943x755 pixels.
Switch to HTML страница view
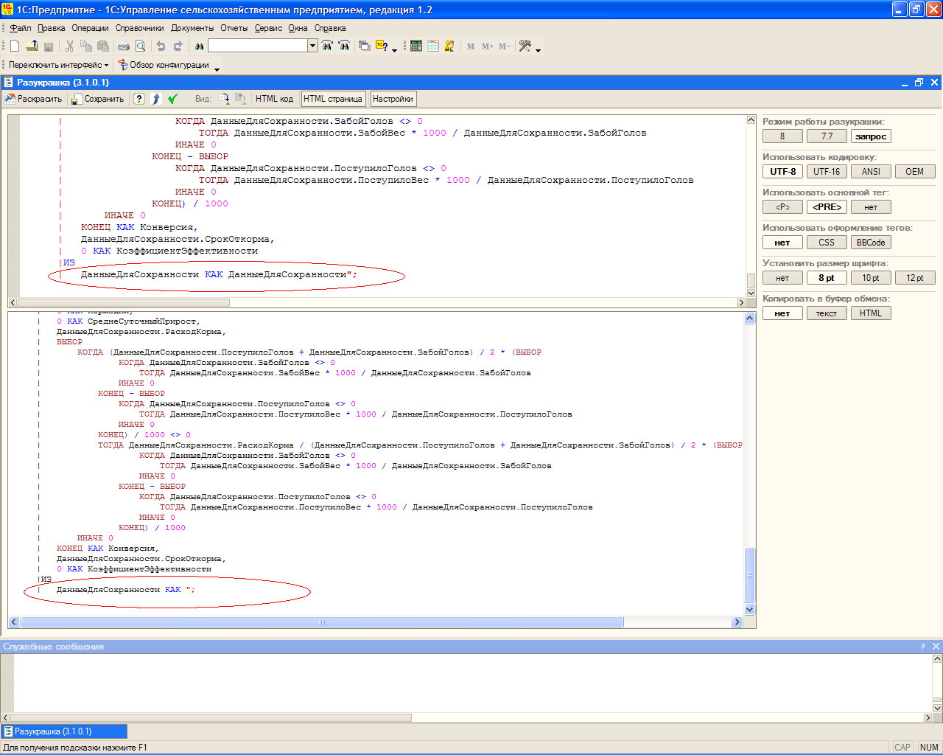click(x=333, y=99)
